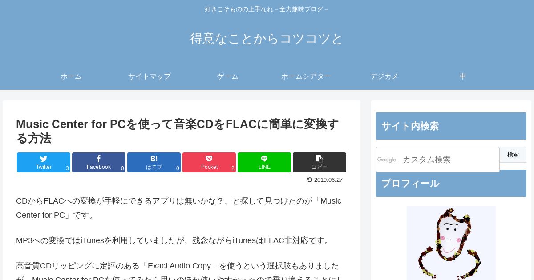
Task: Open the ホーム menu item
Action: [x=71, y=76]
